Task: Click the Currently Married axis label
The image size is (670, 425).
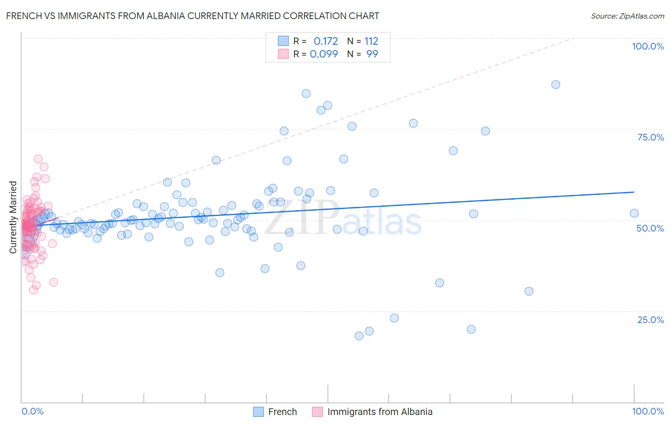Action: (x=13, y=217)
